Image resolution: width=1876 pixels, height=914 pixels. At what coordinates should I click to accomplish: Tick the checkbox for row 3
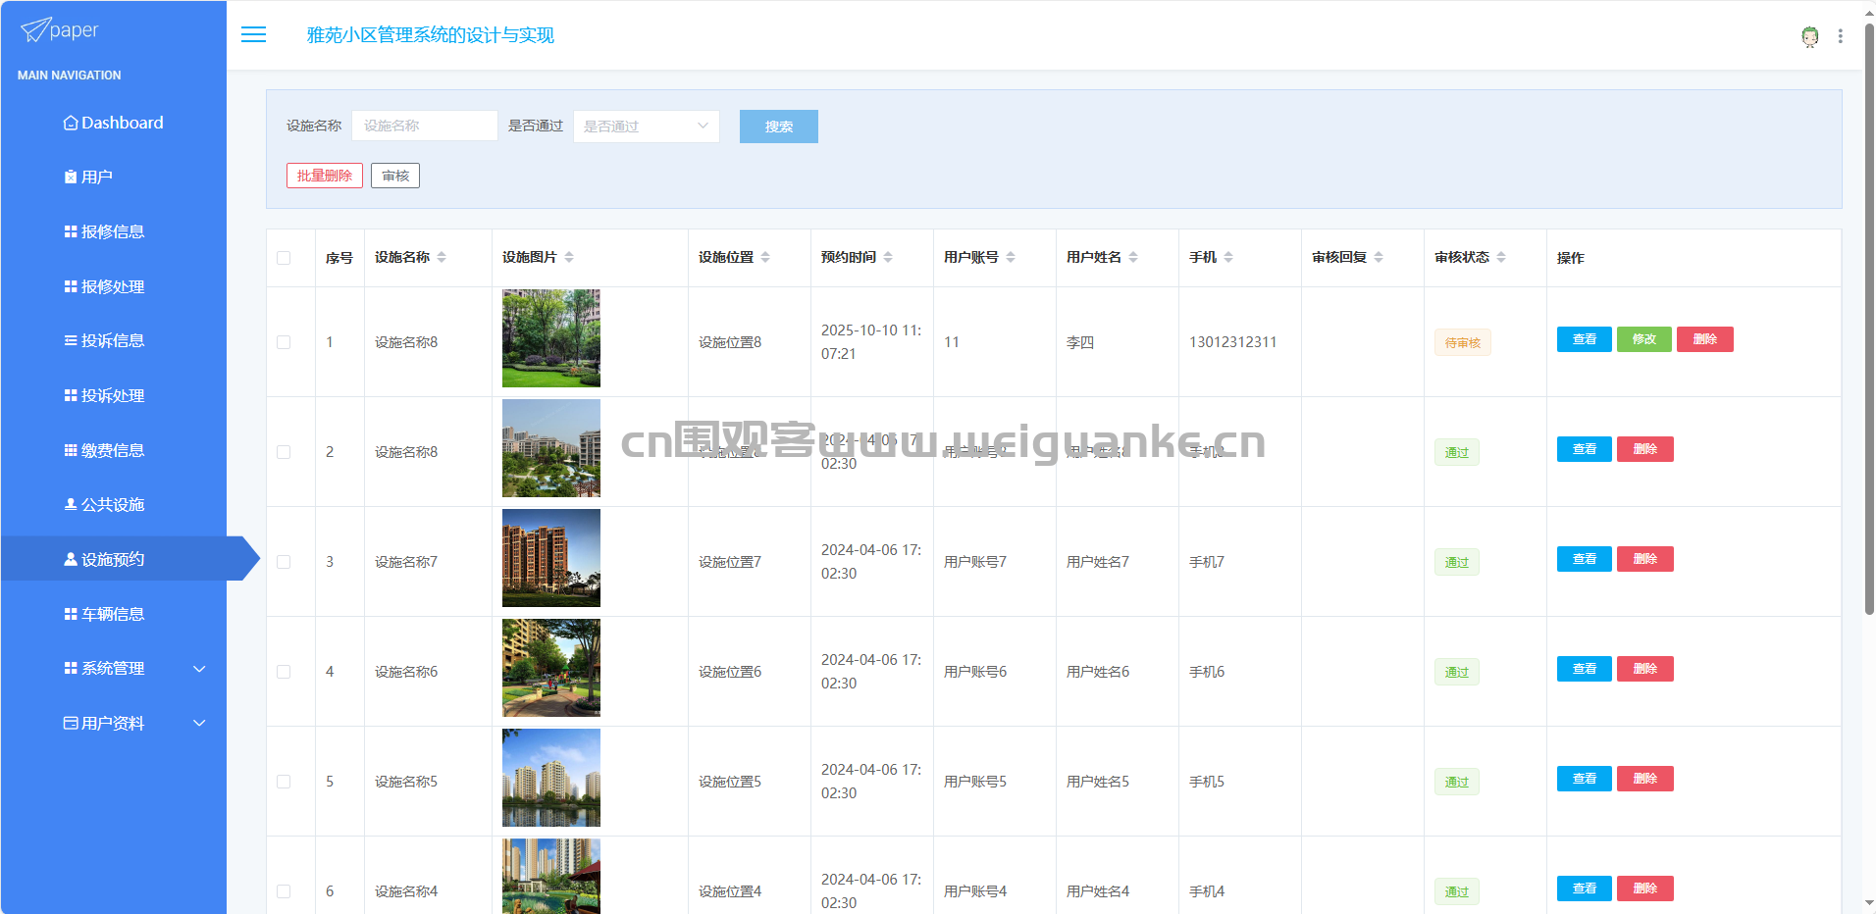pos(284,562)
